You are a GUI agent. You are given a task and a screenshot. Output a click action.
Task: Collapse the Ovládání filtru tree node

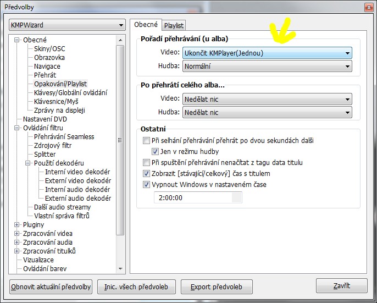point(16,128)
